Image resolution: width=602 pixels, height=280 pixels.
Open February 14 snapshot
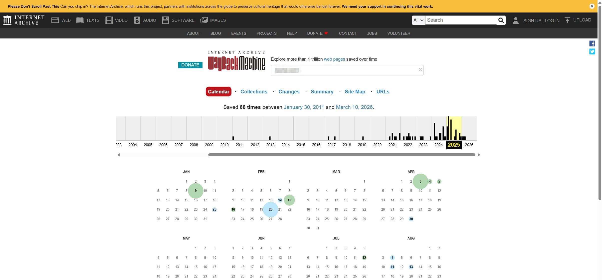[x=280, y=200]
